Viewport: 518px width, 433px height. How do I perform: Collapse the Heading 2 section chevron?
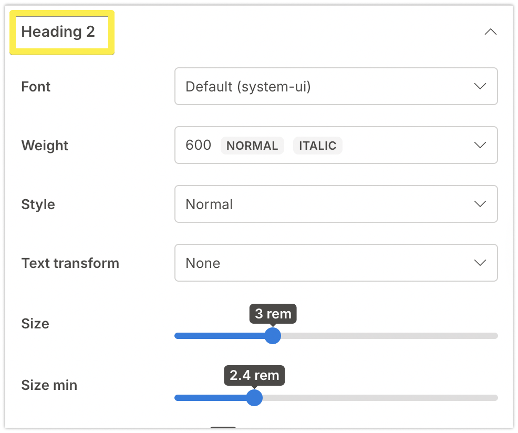(490, 32)
